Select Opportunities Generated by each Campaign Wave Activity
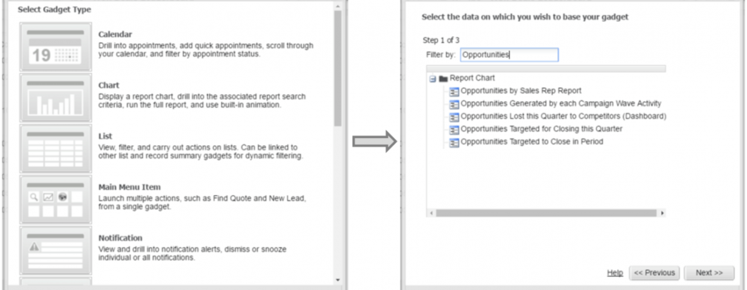 [x=561, y=104]
